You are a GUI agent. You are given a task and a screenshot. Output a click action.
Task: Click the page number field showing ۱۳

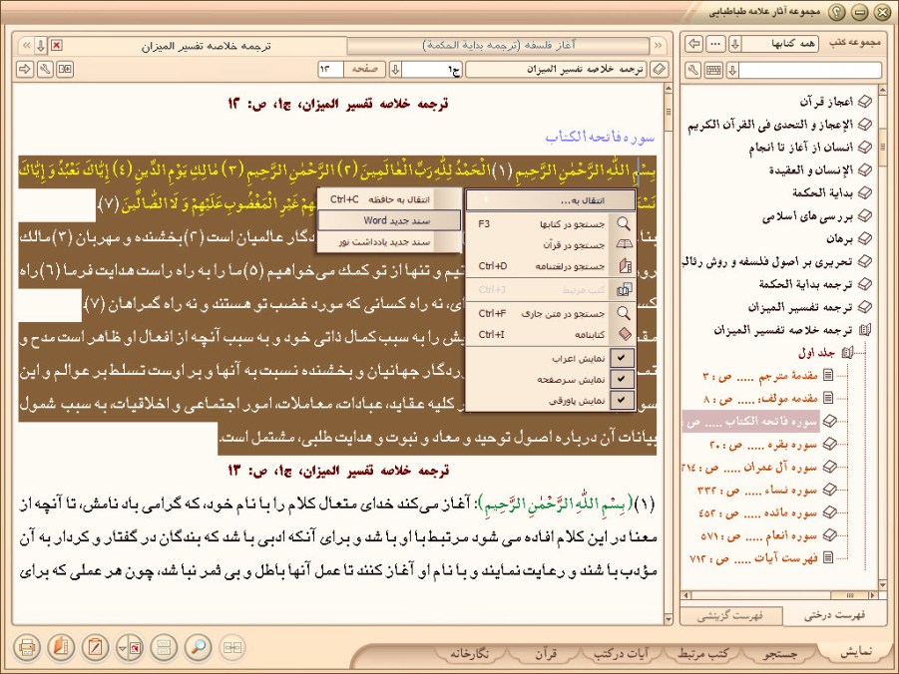point(331,70)
